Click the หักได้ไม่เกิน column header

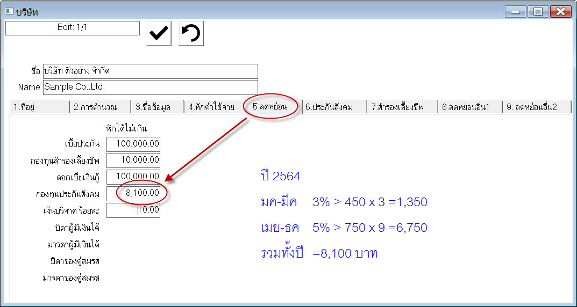pyautogui.click(x=126, y=128)
